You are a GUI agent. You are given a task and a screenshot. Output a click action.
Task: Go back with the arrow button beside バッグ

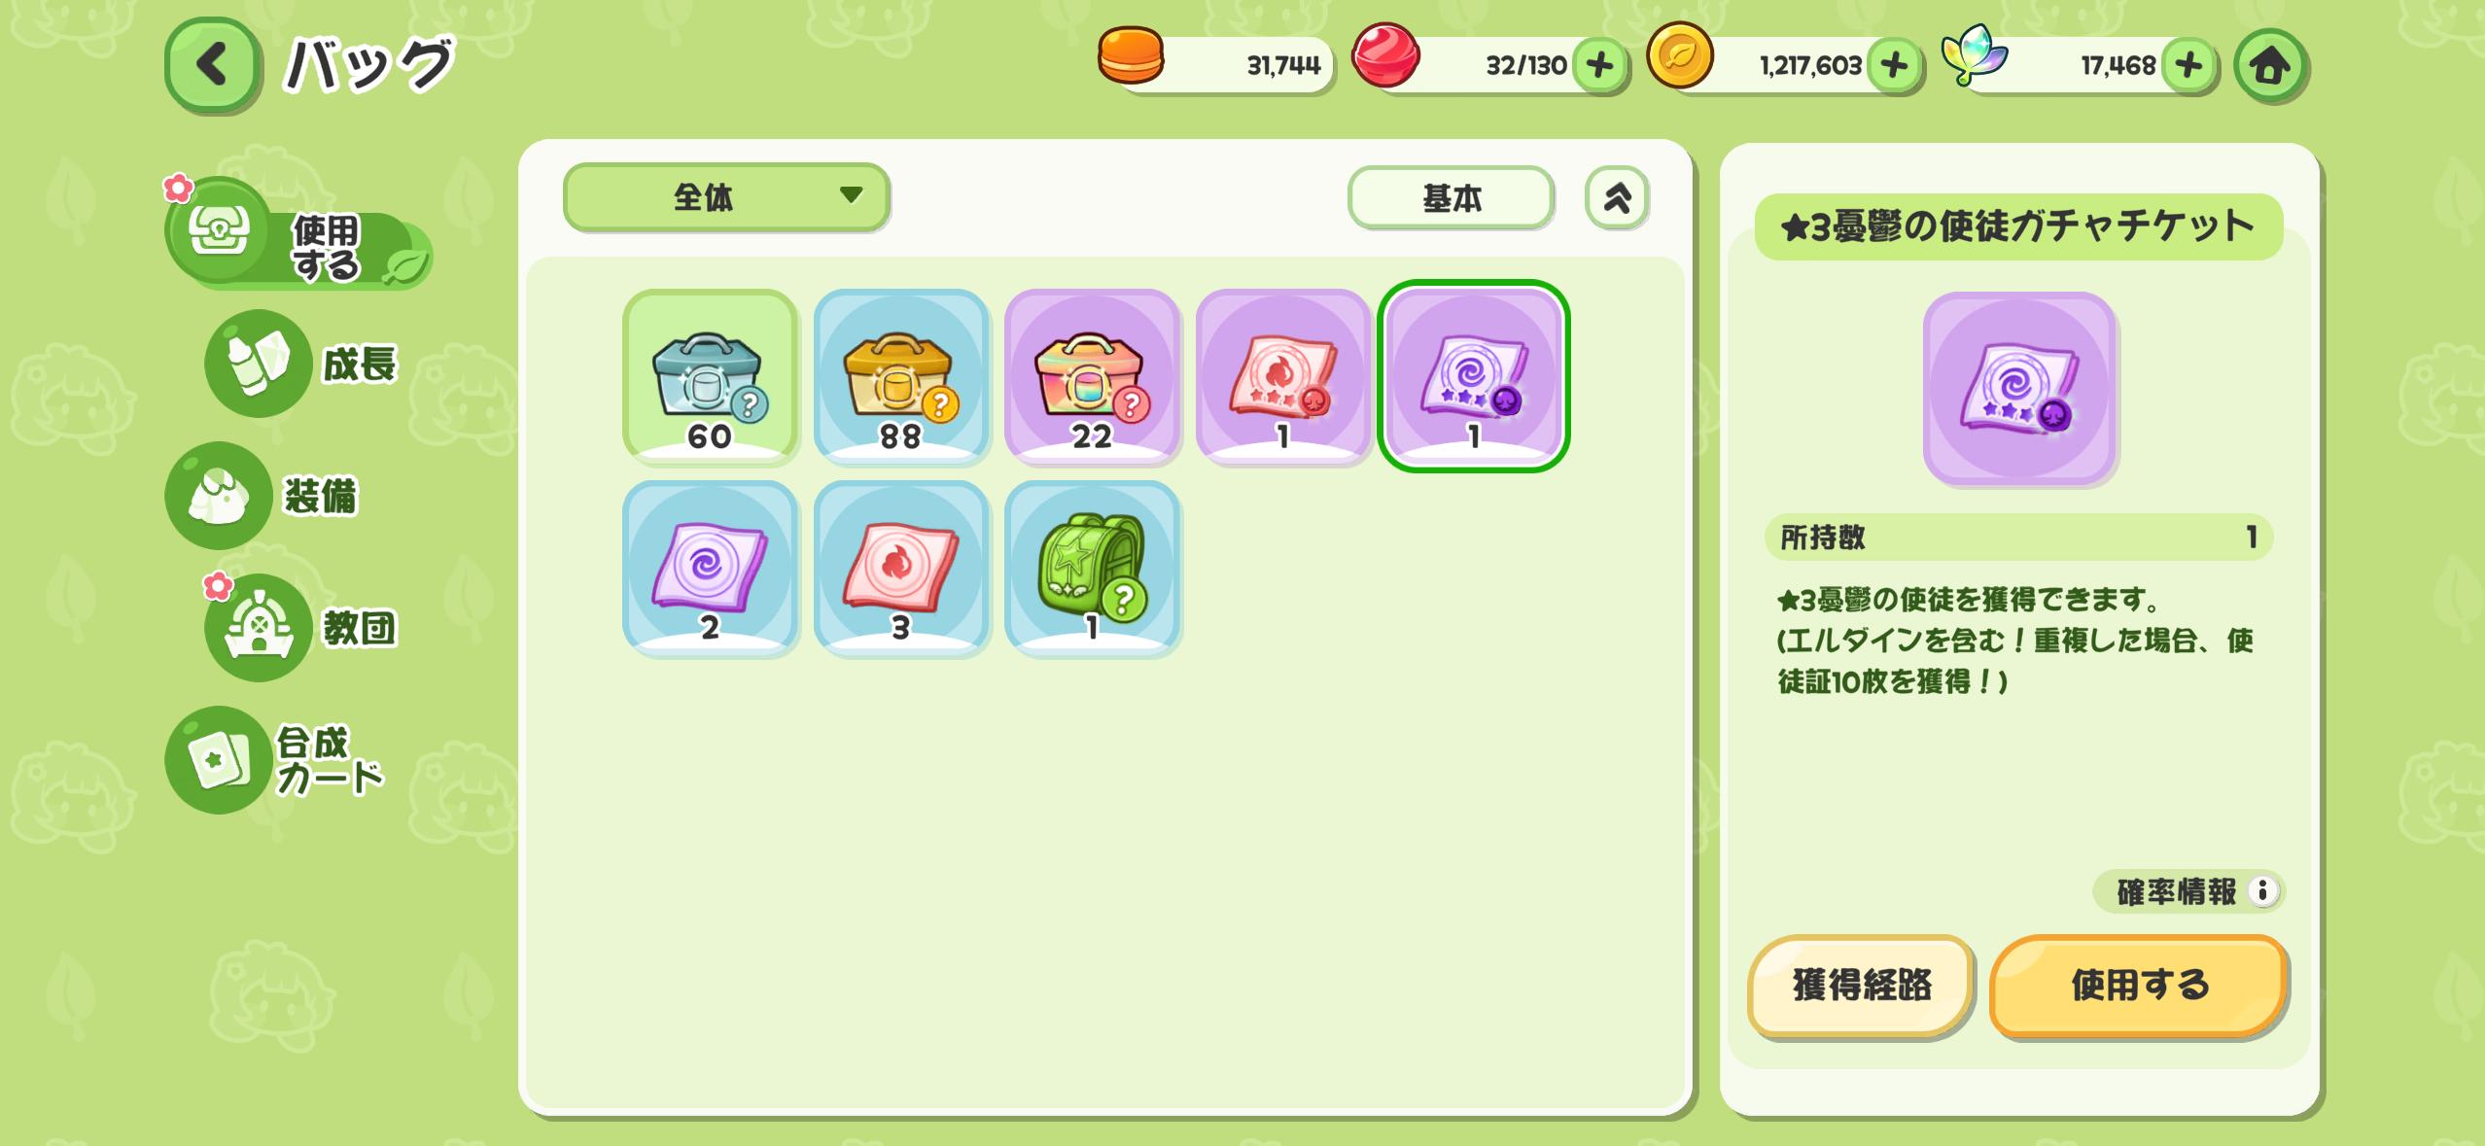pyautogui.click(x=212, y=65)
